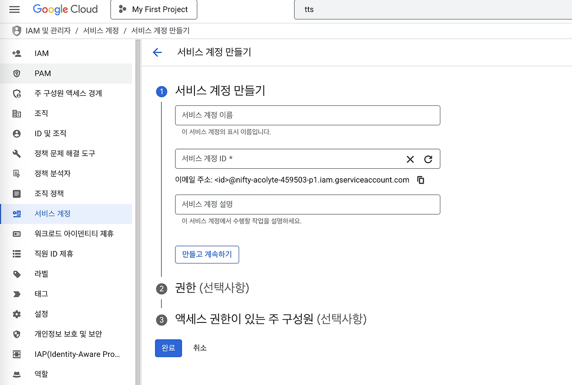Expand step 3 액세스 권한이 있는 주 구성원
This screenshot has height=385, width=572.
click(x=271, y=319)
